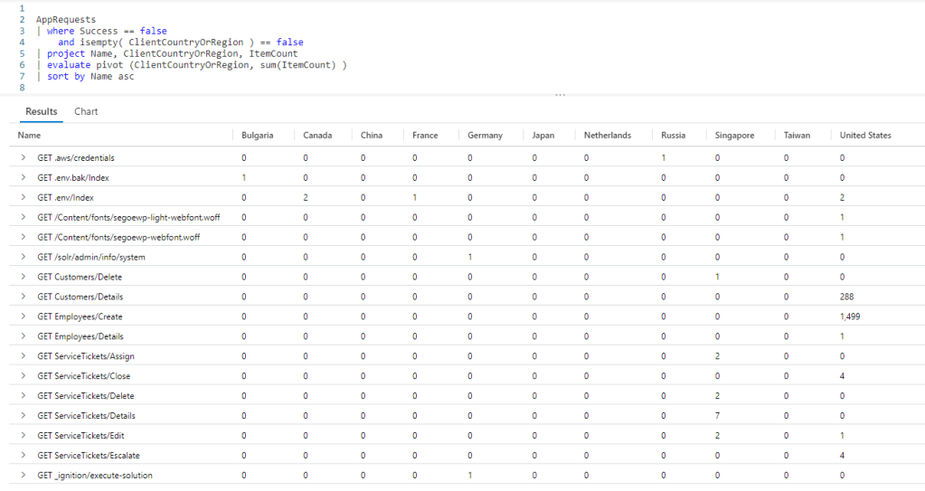Viewport: 925px width, 491px height.
Task: Click the Netherlands column header
Action: click(608, 136)
